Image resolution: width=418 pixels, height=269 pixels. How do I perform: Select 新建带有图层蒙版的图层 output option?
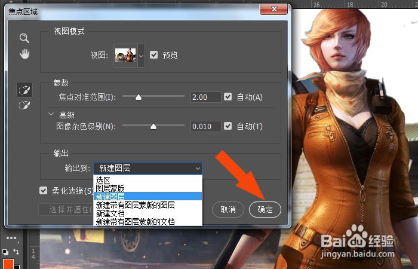click(148, 205)
